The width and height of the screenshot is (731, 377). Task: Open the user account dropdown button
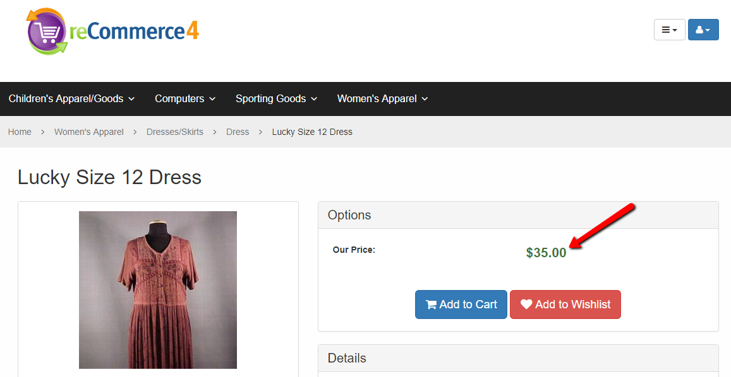pyautogui.click(x=703, y=30)
